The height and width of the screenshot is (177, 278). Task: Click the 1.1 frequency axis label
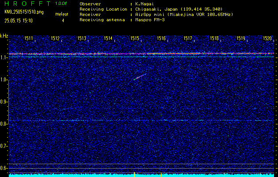(4, 58)
